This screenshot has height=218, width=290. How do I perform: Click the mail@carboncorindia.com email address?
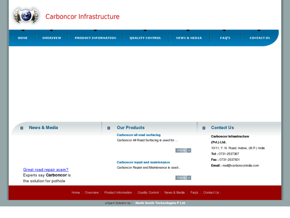(x=241, y=166)
